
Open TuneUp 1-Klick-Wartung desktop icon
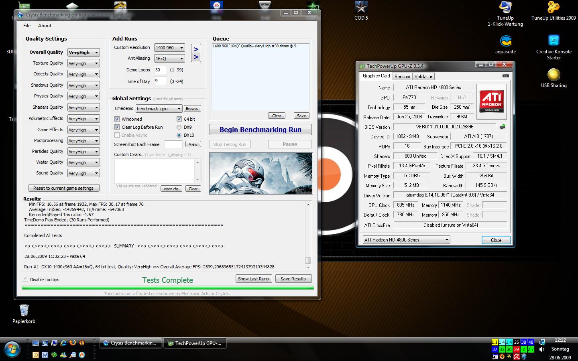coord(505,14)
